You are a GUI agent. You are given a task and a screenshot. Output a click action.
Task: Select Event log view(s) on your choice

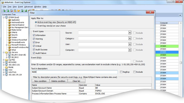pos(36,26)
